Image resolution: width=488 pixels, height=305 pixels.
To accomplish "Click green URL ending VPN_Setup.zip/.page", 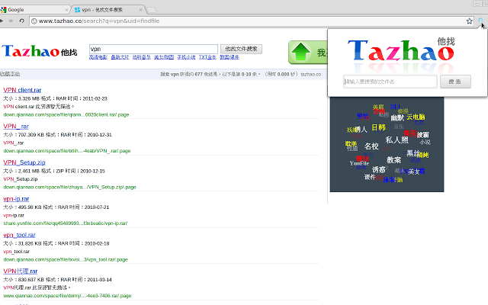I will click(69, 187).
